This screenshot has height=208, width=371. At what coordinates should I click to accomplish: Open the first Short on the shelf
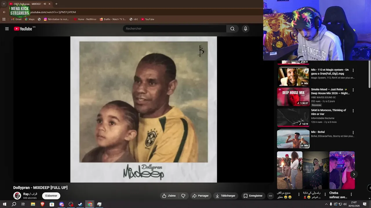pos(290,170)
